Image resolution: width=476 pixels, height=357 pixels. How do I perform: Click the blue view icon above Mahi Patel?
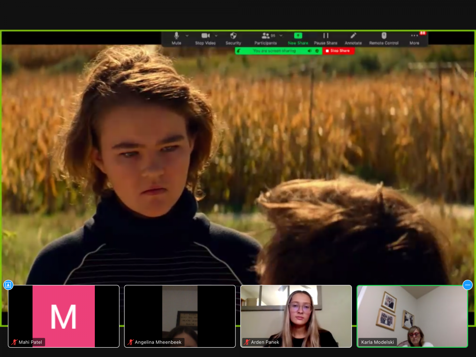tap(8, 285)
